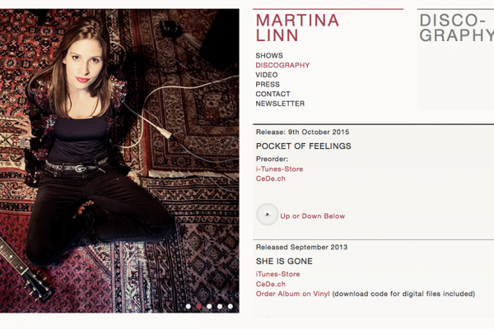The width and height of the screenshot is (494, 329).
Task: Click the Martina Linn site title
Action: coord(297,28)
